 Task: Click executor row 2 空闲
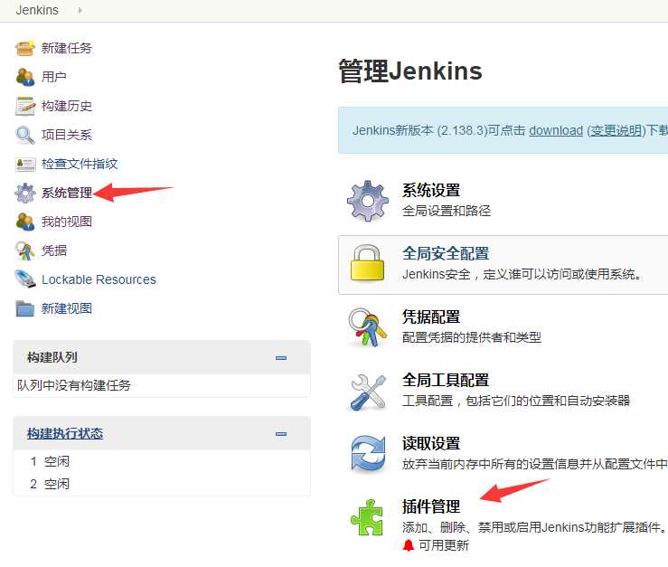pyautogui.click(x=162, y=484)
